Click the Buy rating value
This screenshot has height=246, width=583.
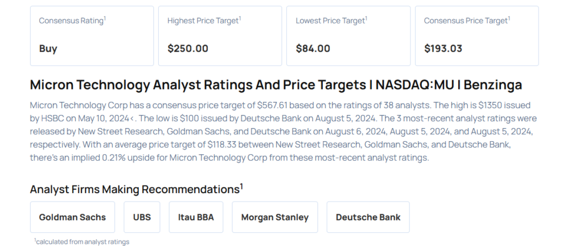point(48,48)
